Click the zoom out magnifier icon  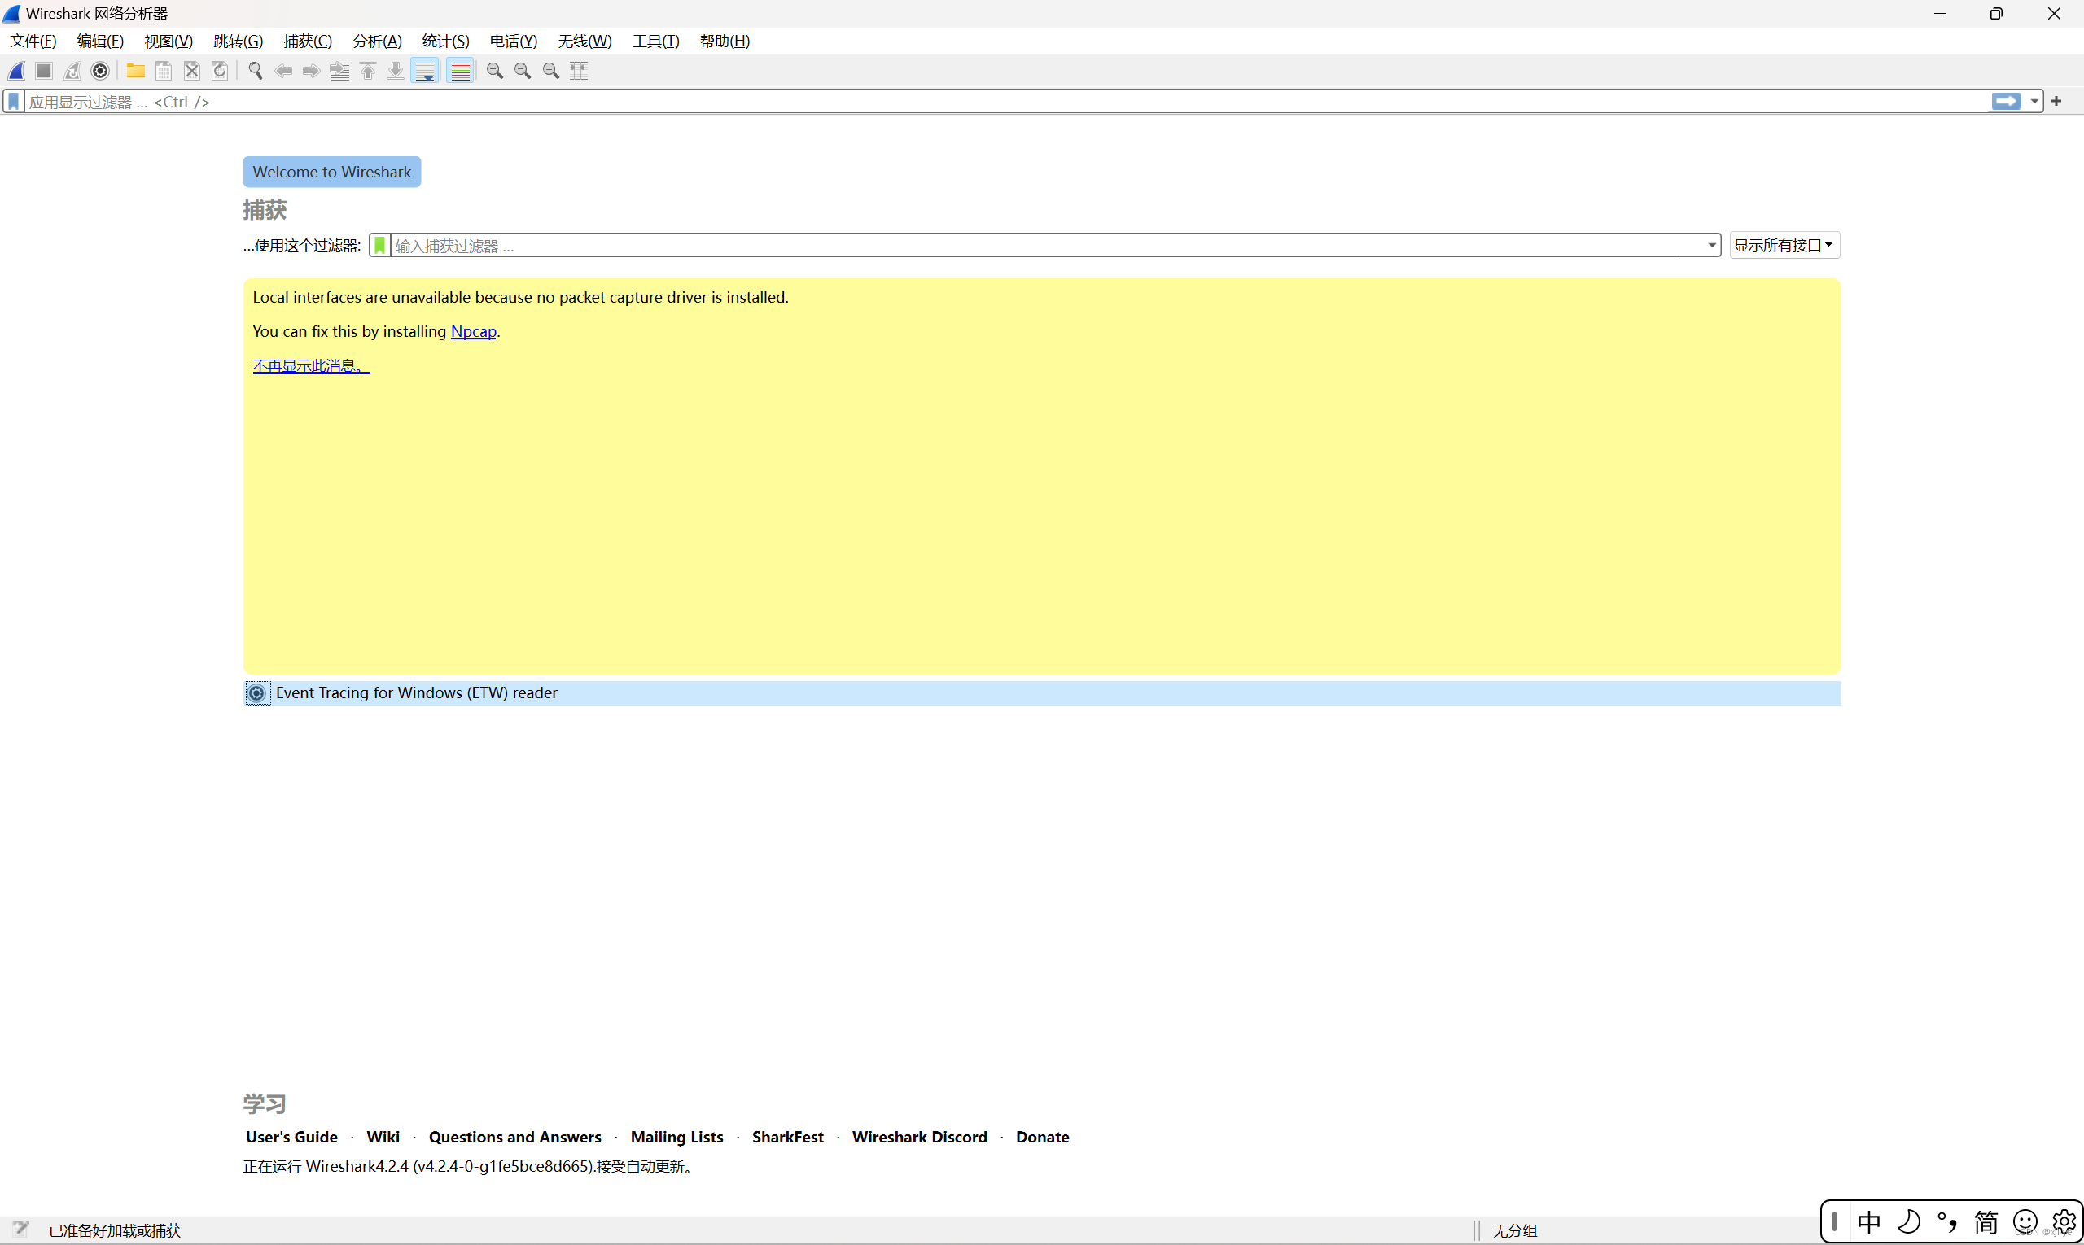tap(523, 72)
